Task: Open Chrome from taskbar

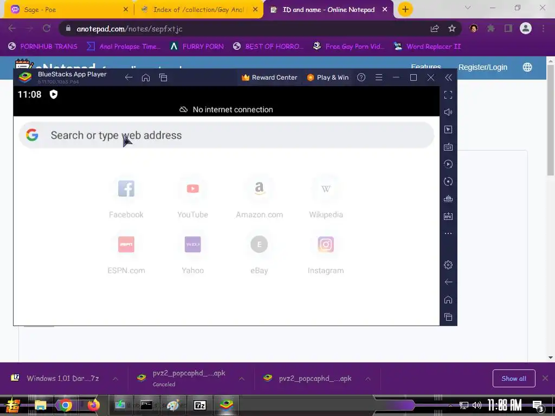Action: pyautogui.click(x=65, y=405)
